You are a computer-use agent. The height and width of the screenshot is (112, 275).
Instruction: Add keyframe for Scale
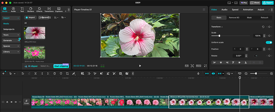tap(269, 36)
